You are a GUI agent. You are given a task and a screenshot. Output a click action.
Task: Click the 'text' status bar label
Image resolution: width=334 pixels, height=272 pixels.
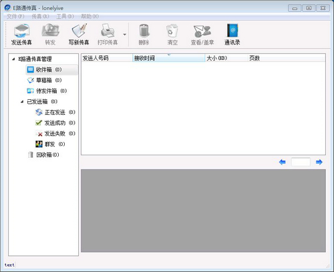[x=9, y=265]
